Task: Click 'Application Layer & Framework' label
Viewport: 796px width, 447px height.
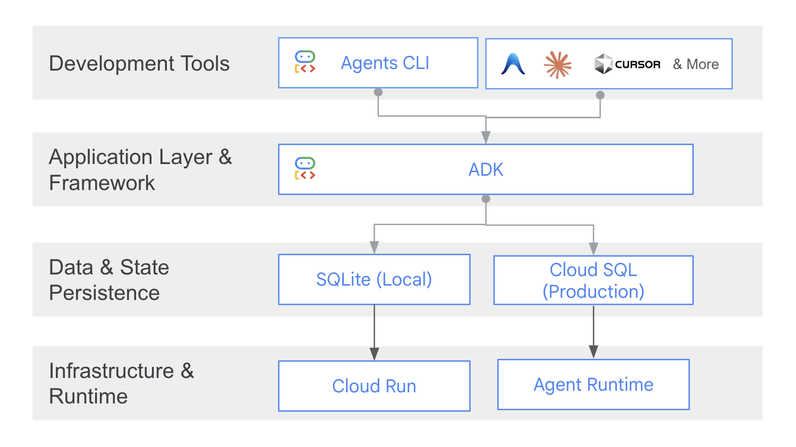Action: coord(140,170)
